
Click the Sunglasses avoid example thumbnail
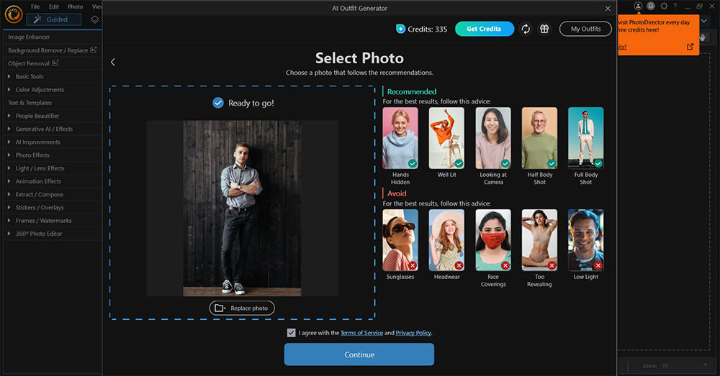click(x=400, y=240)
